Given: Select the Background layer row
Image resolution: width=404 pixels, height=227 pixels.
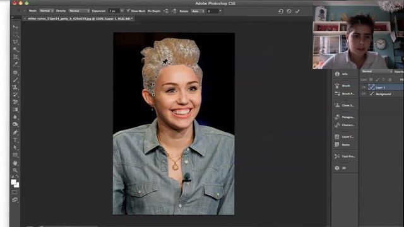Looking at the screenshot, I should tap(382, 94).
